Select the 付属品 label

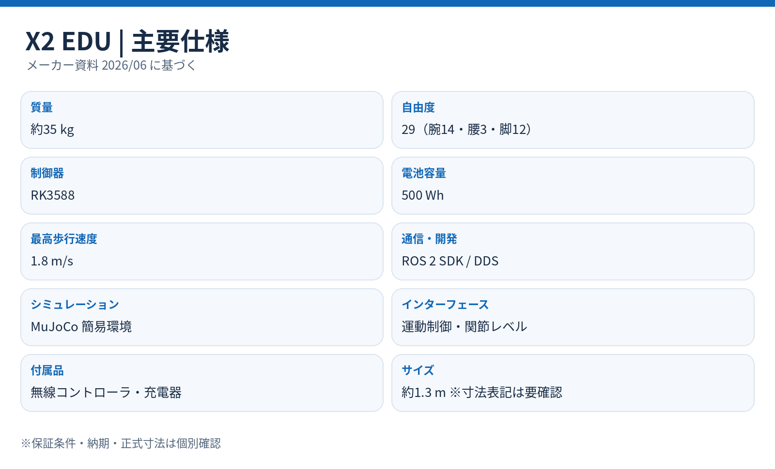(47, 370)
